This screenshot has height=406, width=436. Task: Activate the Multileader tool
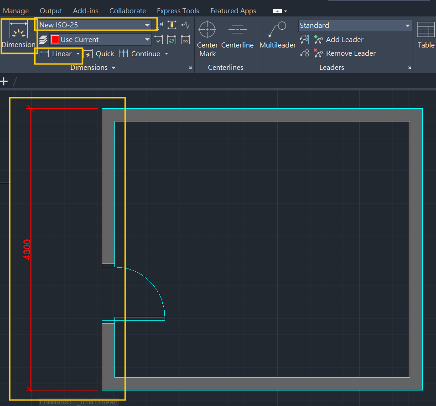pos(277,30)
